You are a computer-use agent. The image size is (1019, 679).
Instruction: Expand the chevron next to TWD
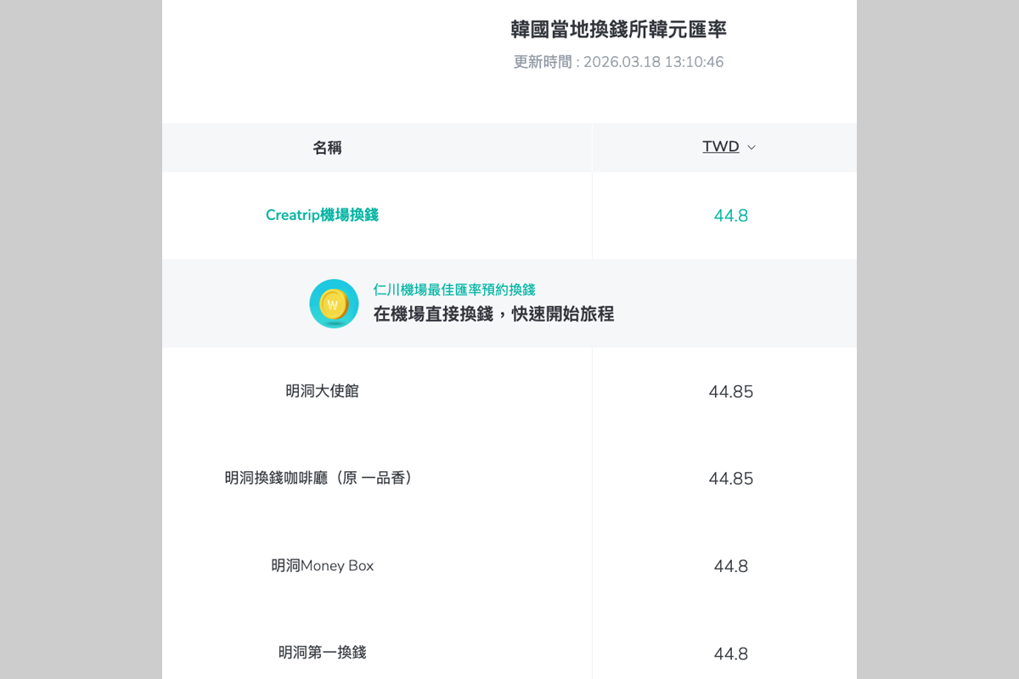(x=752, y=148)
